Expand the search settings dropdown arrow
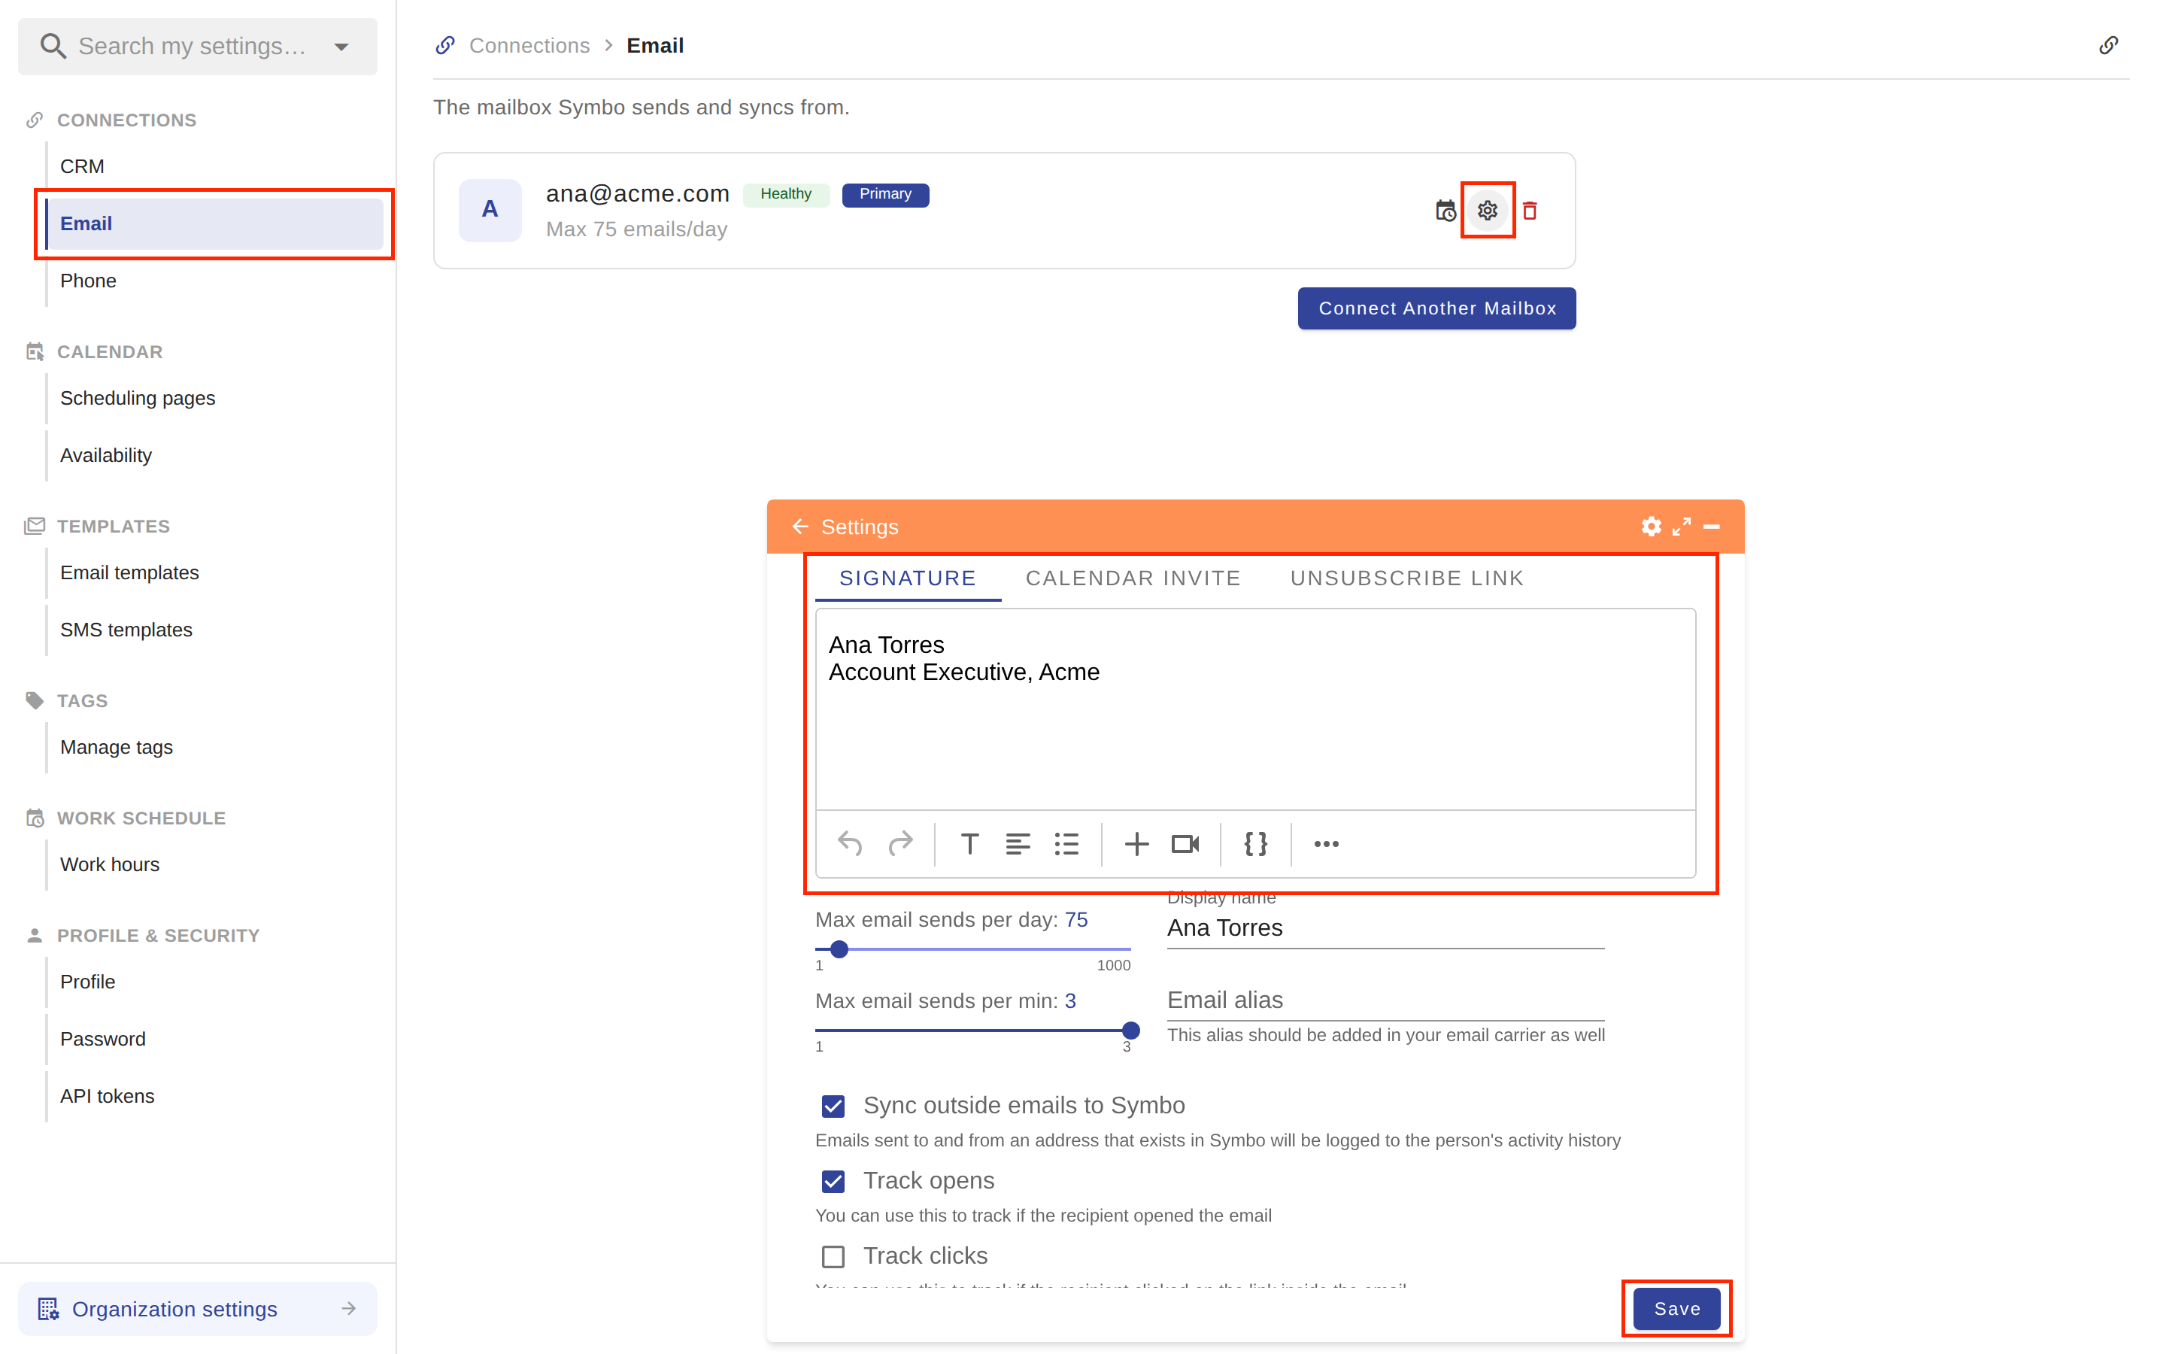 (x=341, y=47)
